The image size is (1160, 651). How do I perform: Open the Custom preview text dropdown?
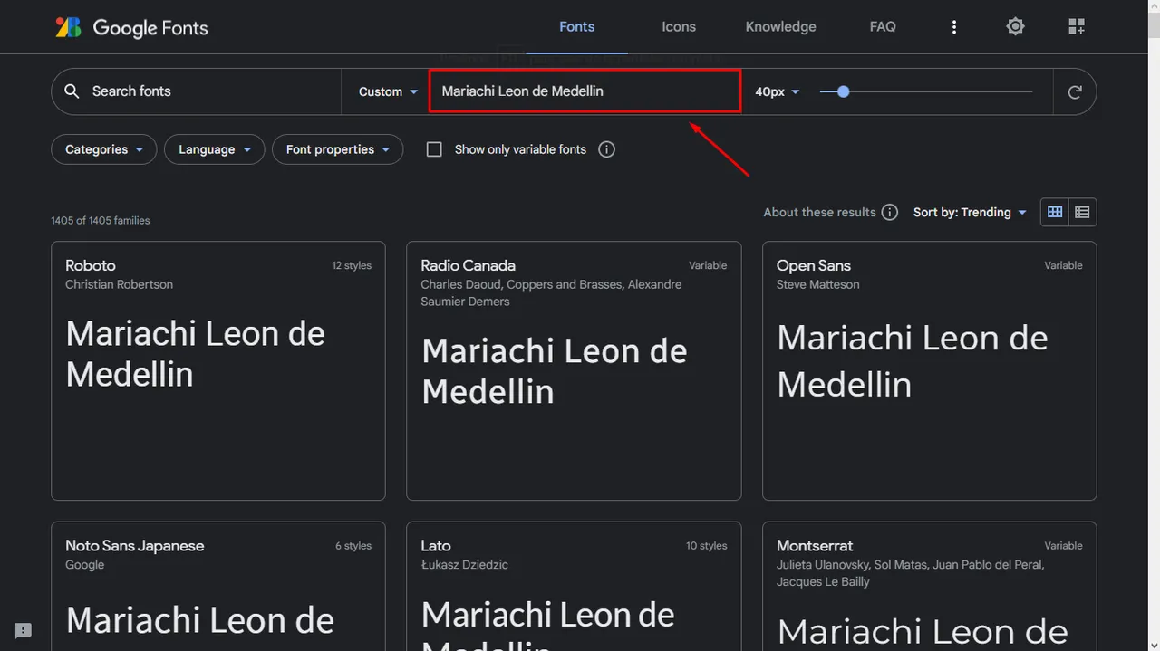(x=388, y=91)
